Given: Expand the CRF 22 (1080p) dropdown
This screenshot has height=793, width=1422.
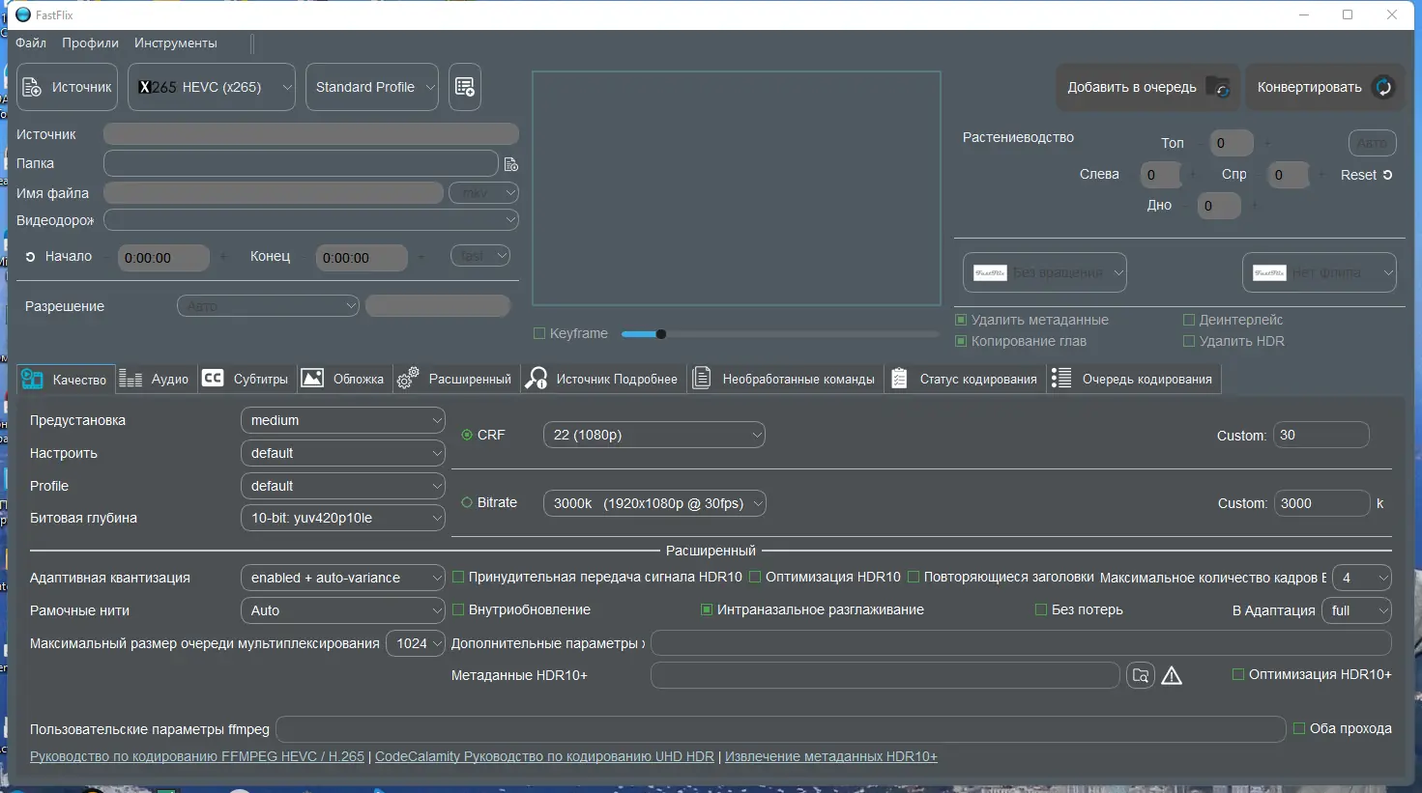Looking at the screenshot, I should [654, 435].
